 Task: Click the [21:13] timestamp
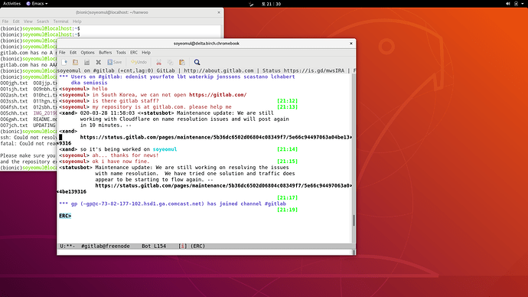(x=287, y=107)
